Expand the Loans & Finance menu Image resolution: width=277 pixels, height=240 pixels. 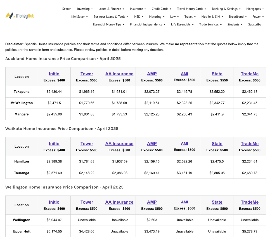coord(111,9)
